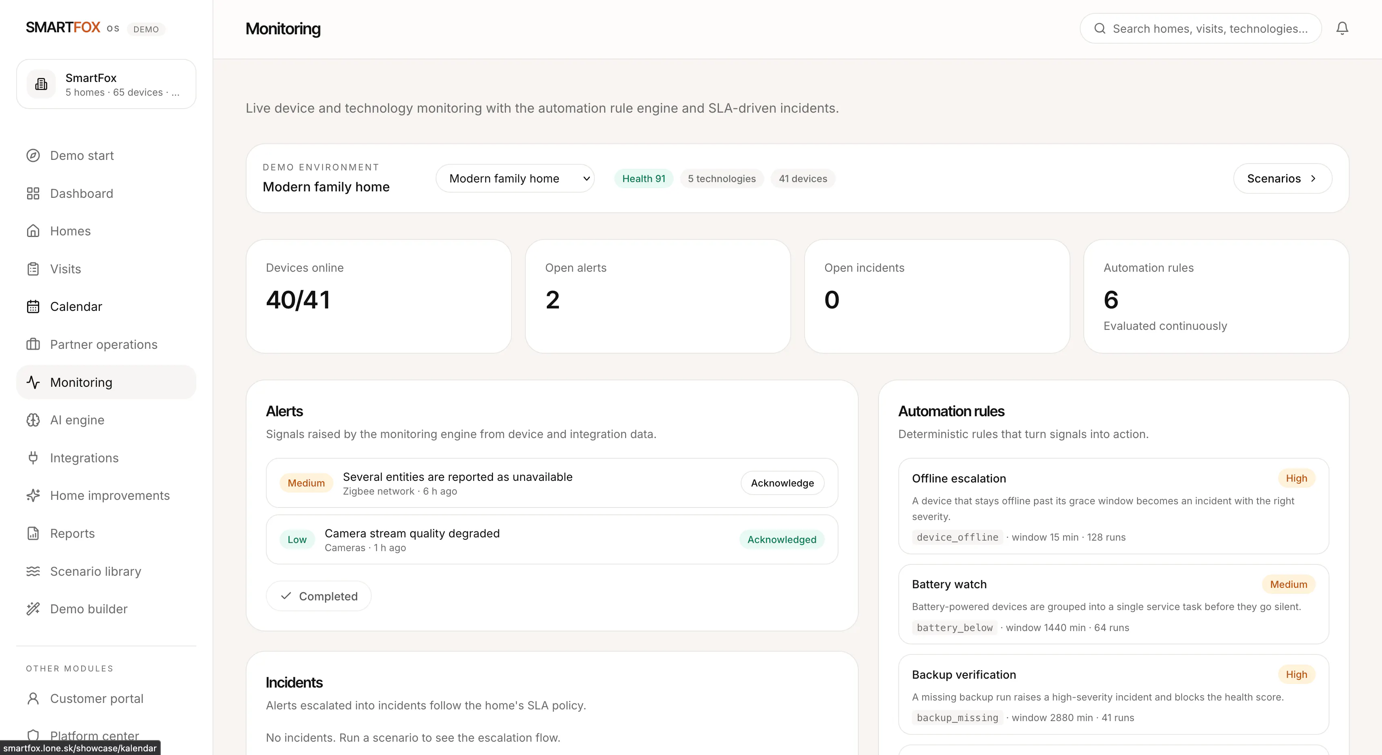Expand Scenarios with the chevron arrow
The width and height of the screenshot is (1382, 755).
(x=1313, y=178)
